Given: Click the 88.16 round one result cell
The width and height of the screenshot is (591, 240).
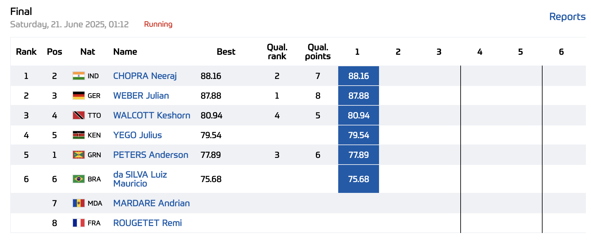Looking at the screenshot, I should point(358,76).
